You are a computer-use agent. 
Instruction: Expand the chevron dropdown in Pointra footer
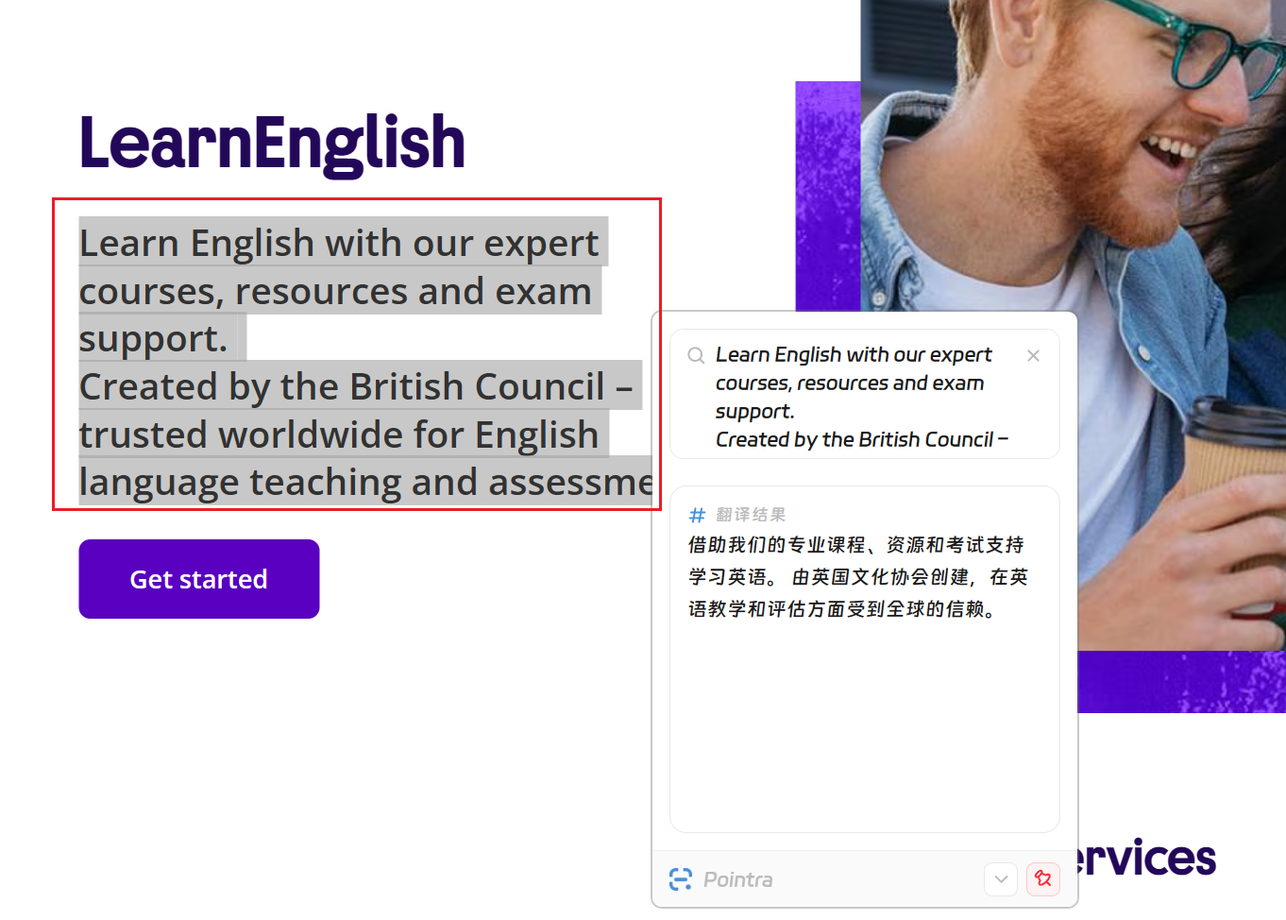coord(1001,879)
